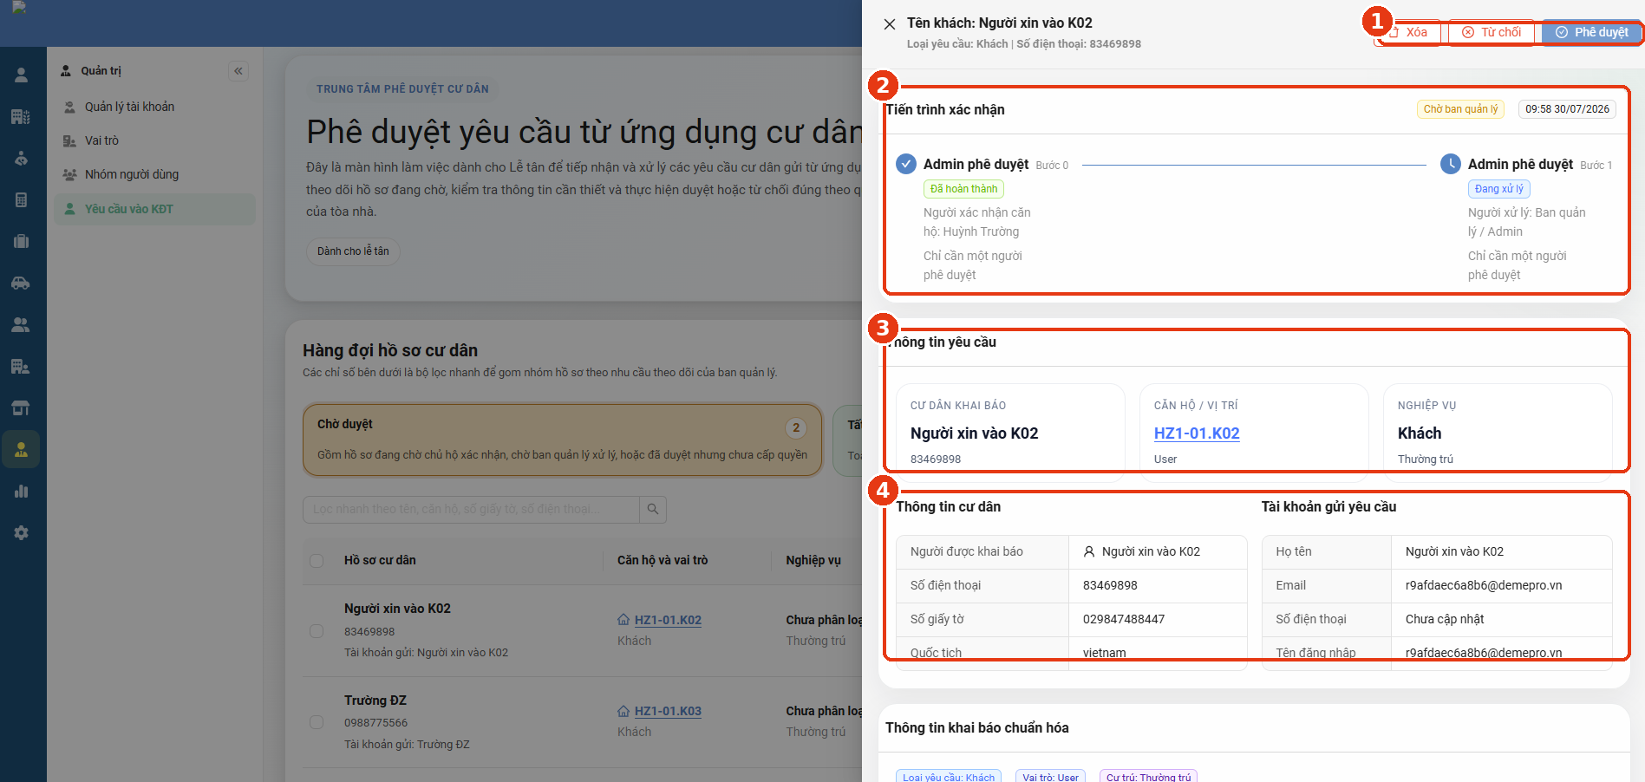Image resolution: width=1645 pixels, height=782 pixels.
Task: Click the Phê duyệt approve button
Action: click(1592, 32)
